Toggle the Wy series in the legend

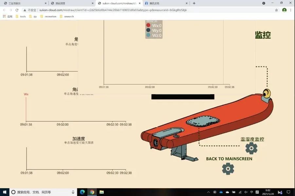[154, 30]
